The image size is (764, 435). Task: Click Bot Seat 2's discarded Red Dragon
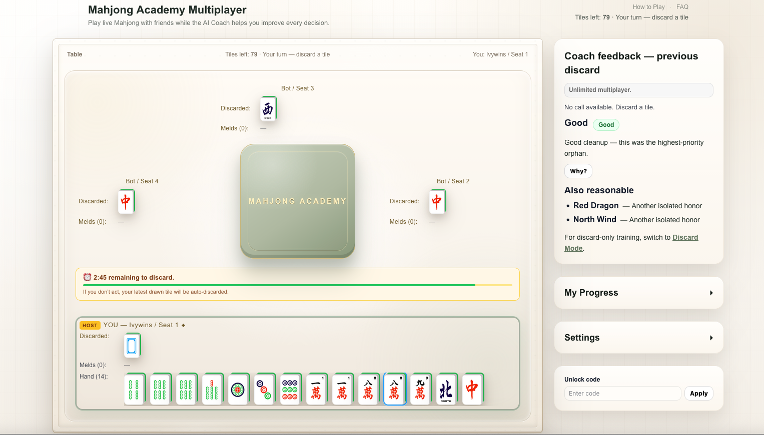(x=437, y=202)
